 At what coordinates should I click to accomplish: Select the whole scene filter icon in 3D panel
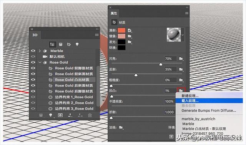click(x=52, y=44)
